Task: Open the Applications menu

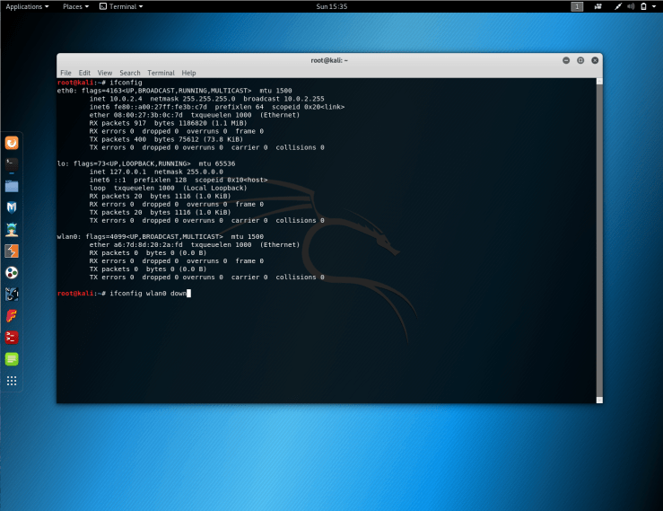Action: click(27, 6)
